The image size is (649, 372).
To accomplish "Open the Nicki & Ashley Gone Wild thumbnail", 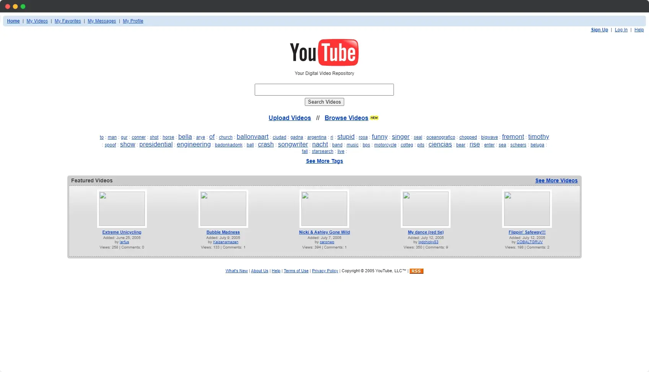I will pos(324,209).
